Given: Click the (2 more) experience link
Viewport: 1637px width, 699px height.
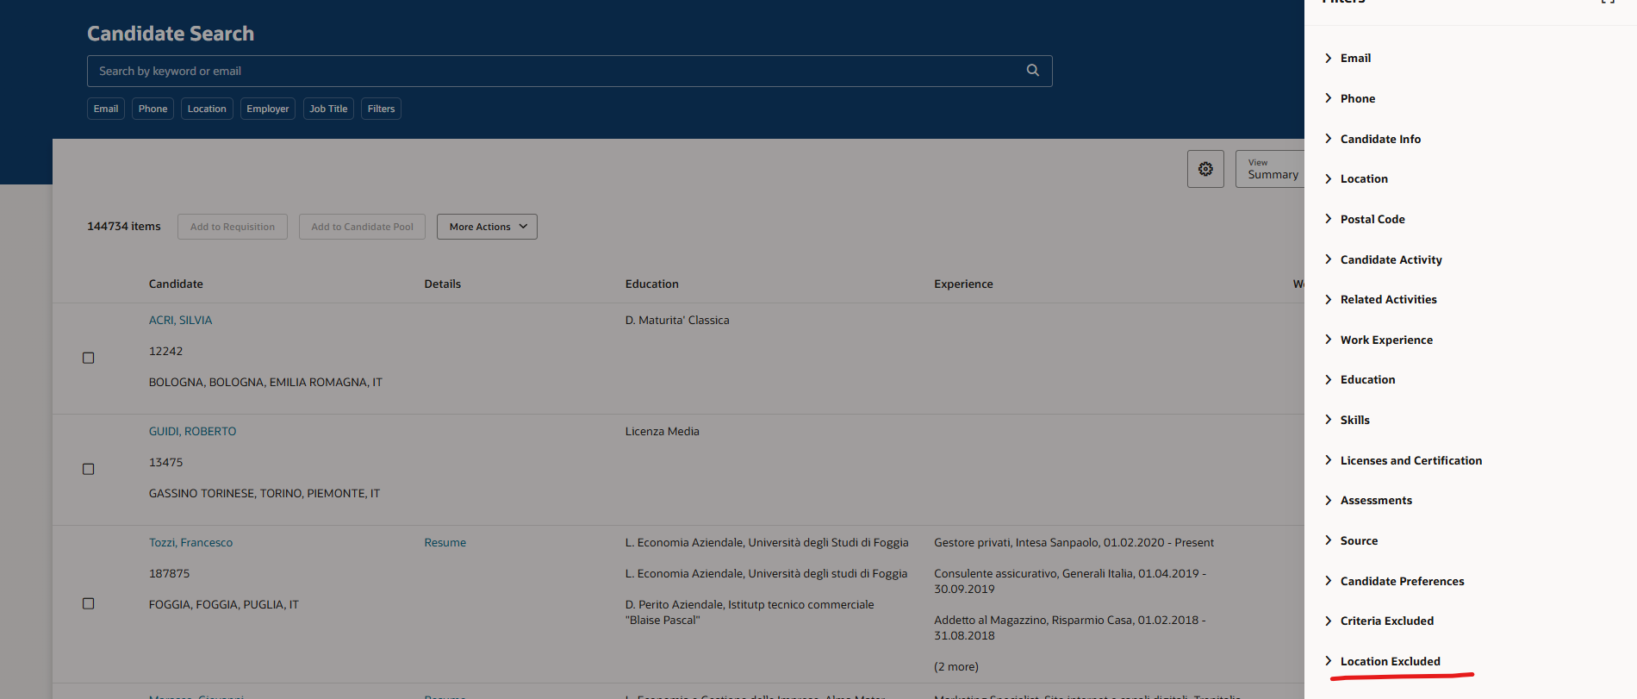Looking at the screenshot, I should (956, 666).
